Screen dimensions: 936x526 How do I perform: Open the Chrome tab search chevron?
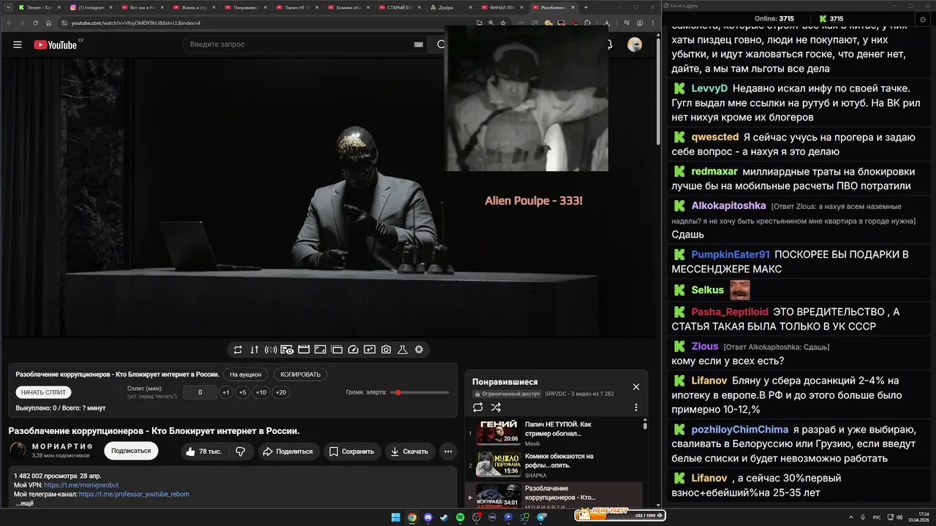[x=8, y=7]
